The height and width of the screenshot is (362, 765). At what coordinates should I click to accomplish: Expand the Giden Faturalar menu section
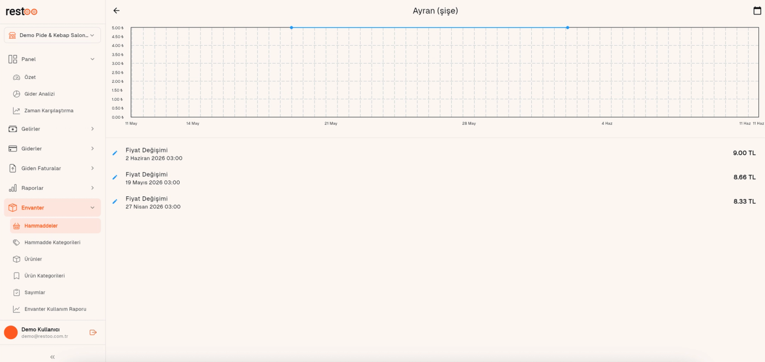[52, 168]
